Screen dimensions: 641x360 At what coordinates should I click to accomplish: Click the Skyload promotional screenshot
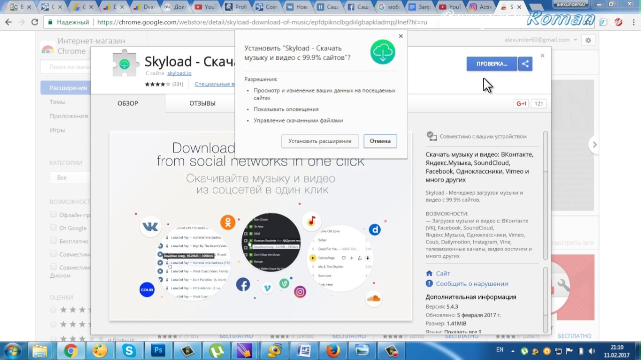(x=260, y=226)
